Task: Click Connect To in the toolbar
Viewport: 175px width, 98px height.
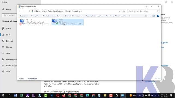Action: click(x=35, y=16)
